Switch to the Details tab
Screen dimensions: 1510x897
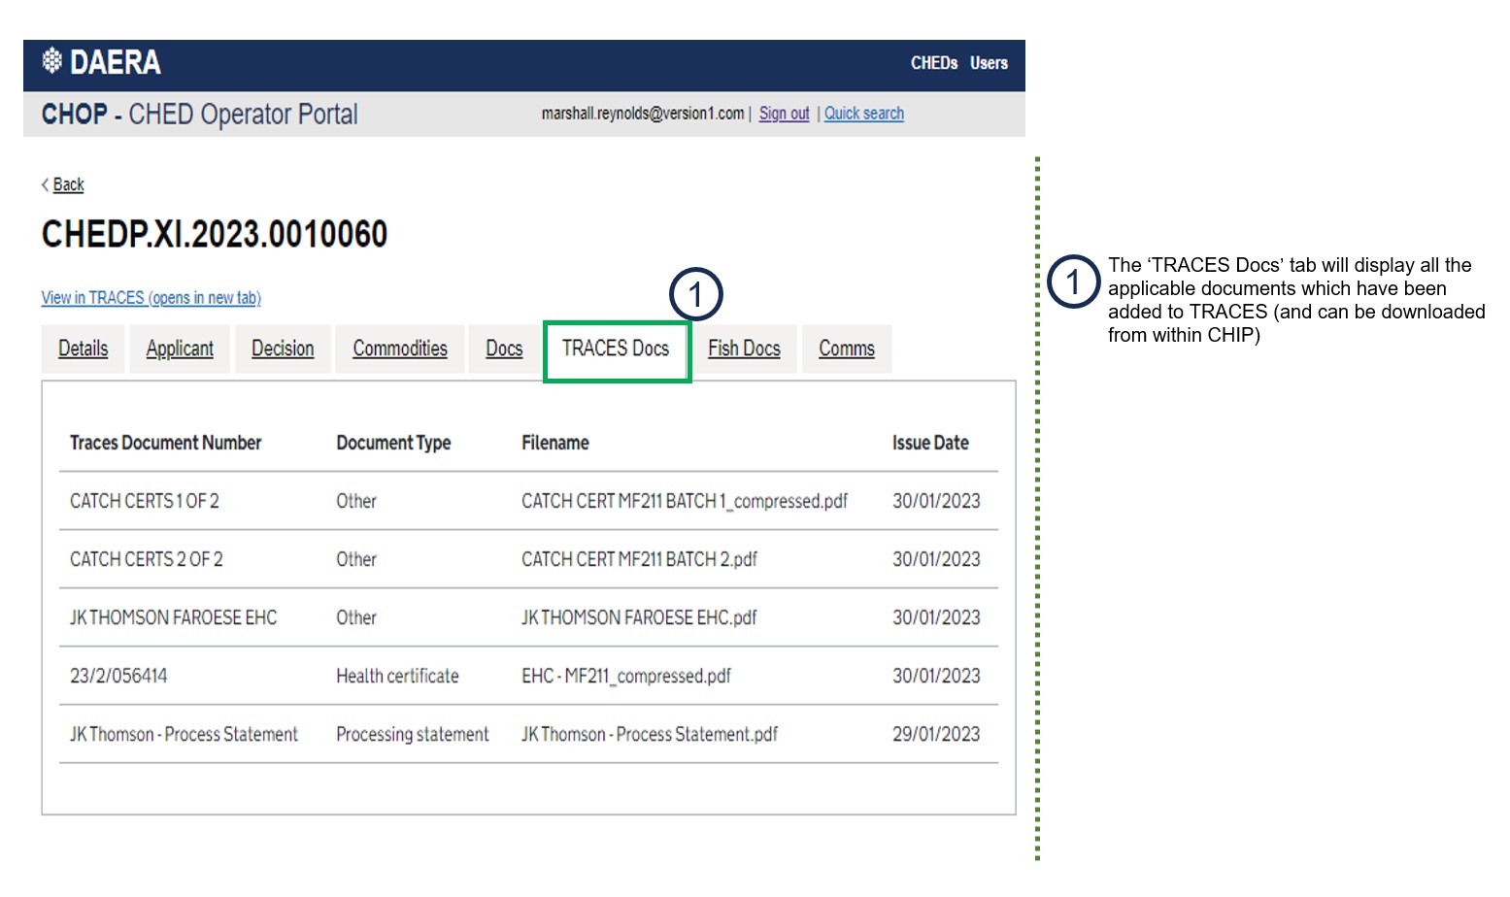pos(84,349)
